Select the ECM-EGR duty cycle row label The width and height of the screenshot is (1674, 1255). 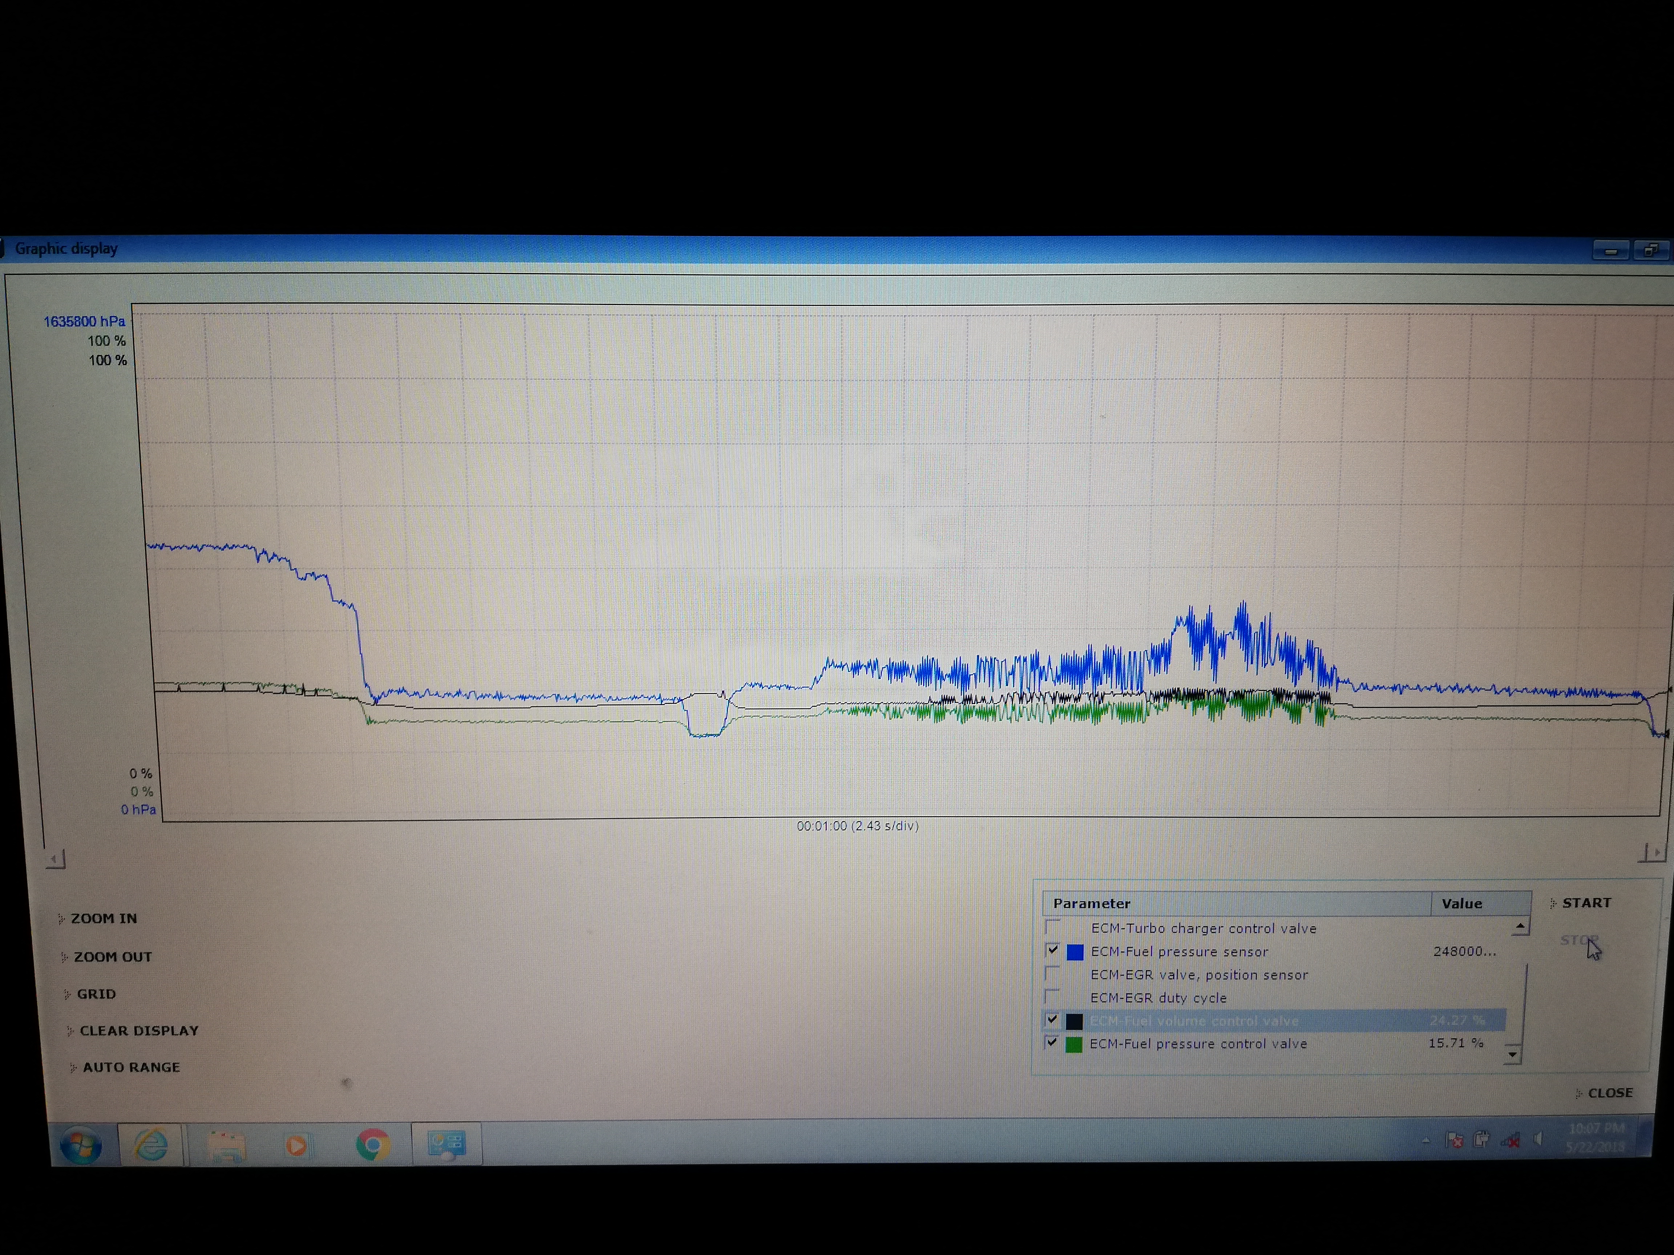pos(1158,998)
